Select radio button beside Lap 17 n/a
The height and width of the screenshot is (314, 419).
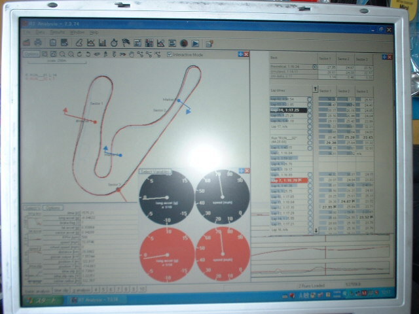pos(310,126)
